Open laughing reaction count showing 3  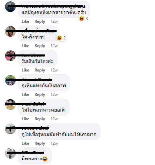pos(84,18)
